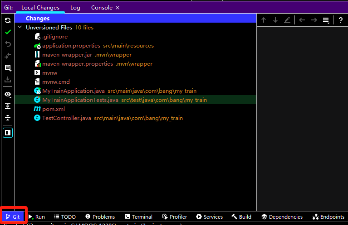The width and height of the screenshot is (348, 225).
Task: Click the maven-wrapper.jar archive icon
Action: [x=37, y=54]
